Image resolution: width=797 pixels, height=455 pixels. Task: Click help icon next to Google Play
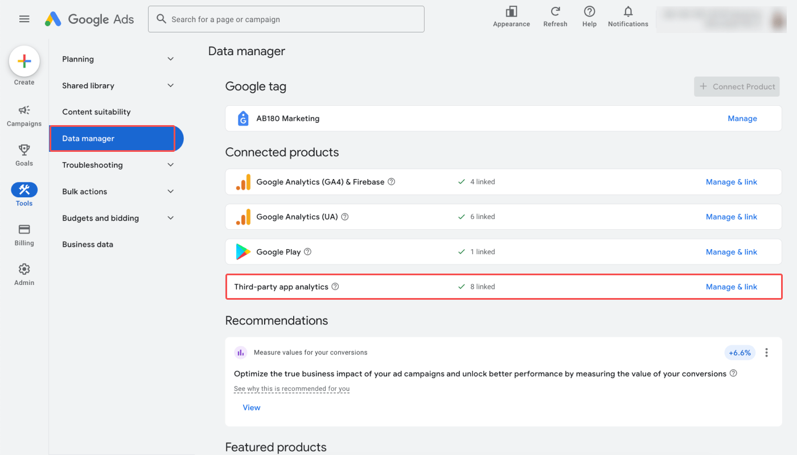click(x=307, y=252)
